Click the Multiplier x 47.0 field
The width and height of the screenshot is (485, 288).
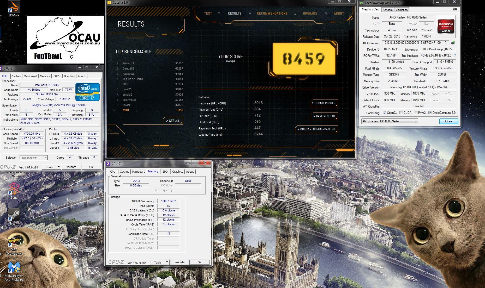32,139
